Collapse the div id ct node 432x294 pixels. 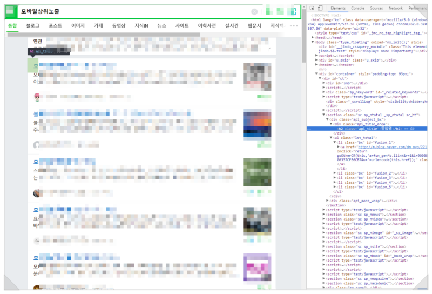pyautogui.click(x=320, y=78)
